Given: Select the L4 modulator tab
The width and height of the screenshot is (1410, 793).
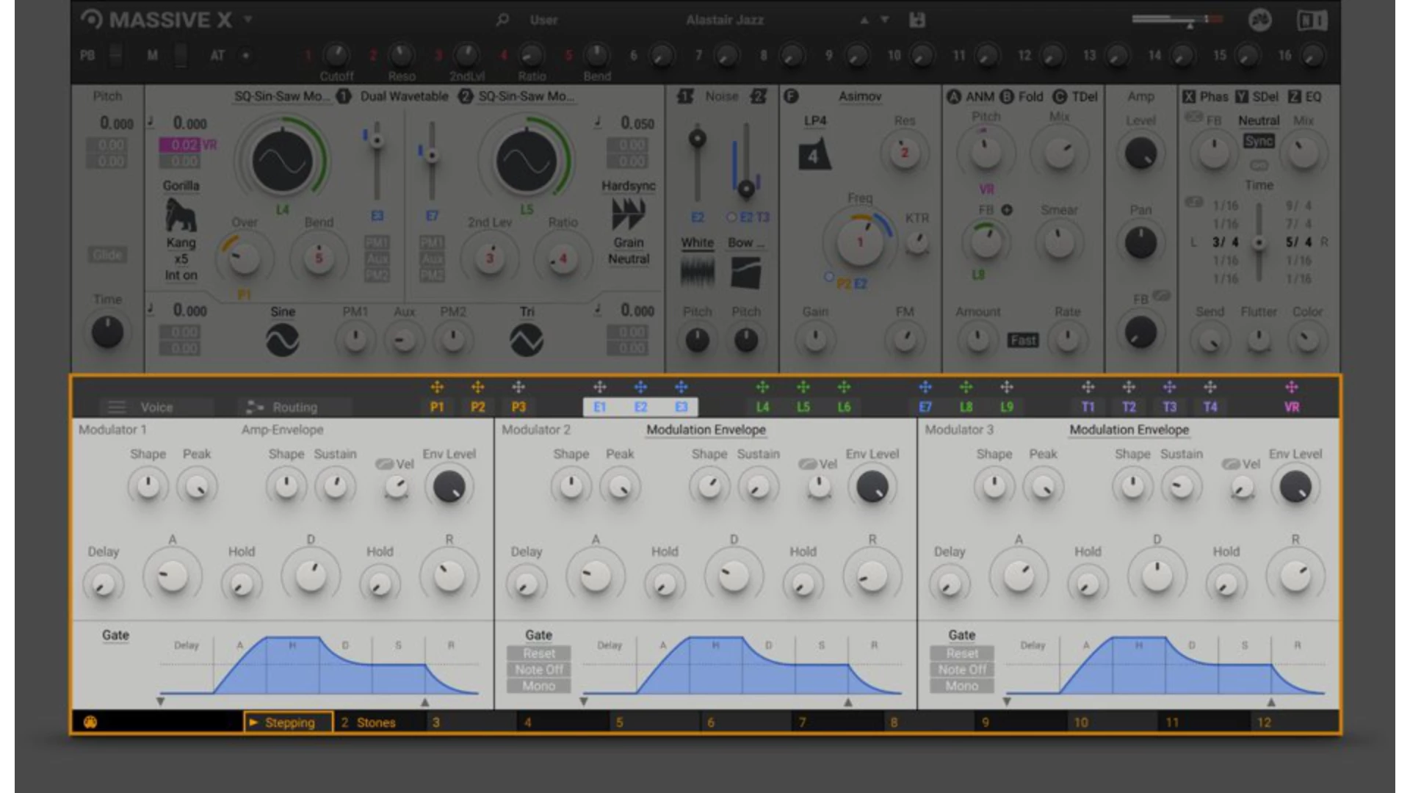Looking at the screenshot, I should pyautogui.click(x=763, y=407).
